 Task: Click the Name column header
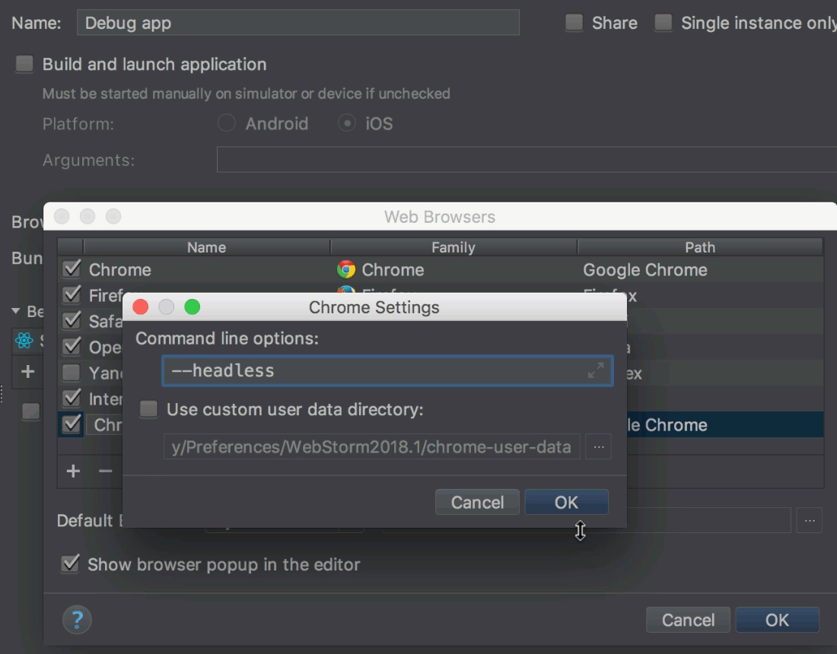tap(206, 247)
